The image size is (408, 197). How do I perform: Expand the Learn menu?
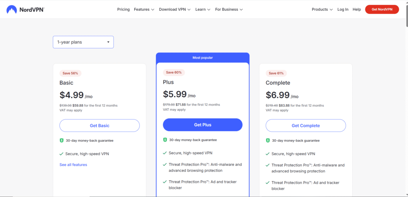pyautogui.click(x=203, y=10)
